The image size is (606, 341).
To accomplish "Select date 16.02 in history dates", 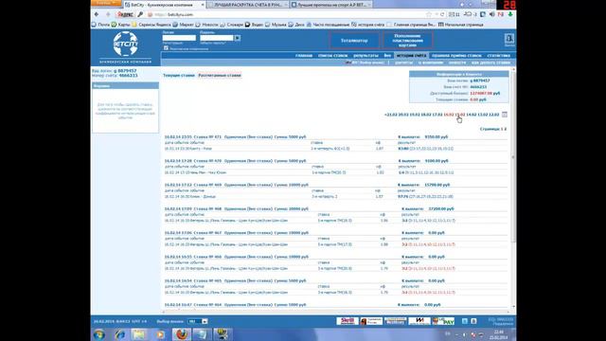I will (448, 115).
